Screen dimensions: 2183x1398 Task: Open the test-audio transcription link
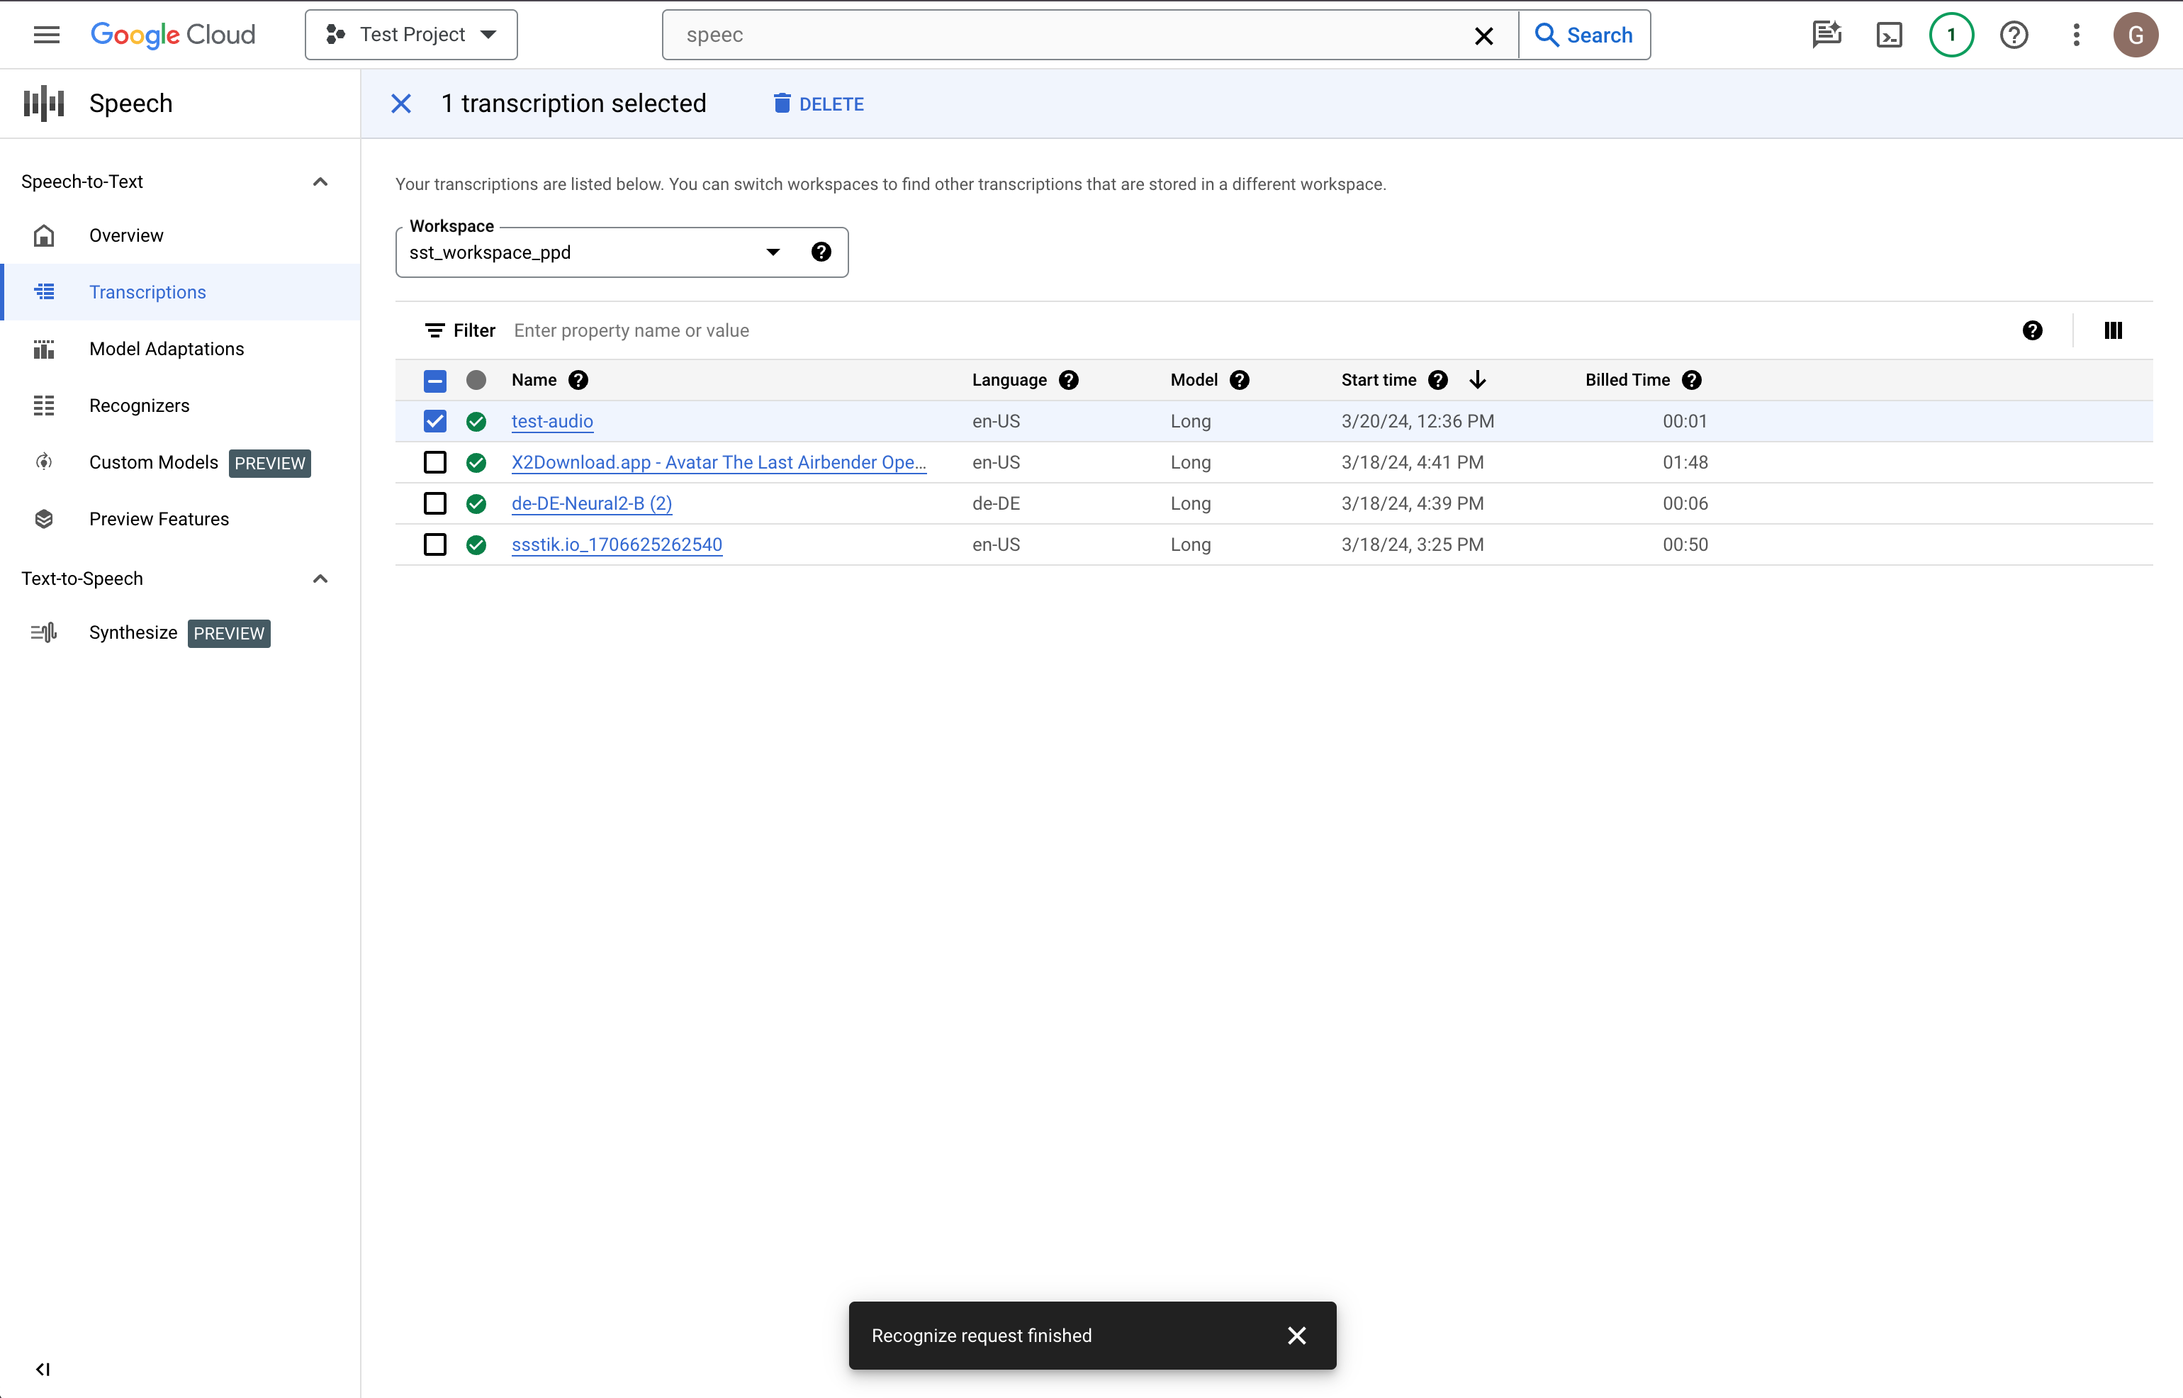[552, 420]
